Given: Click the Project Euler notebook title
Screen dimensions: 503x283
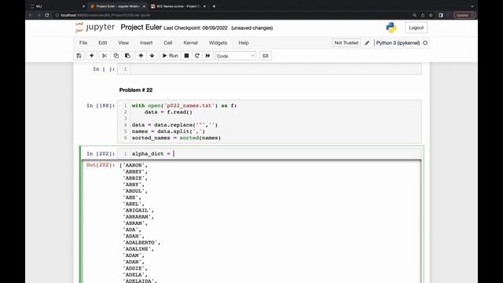Looking at the screenshot, I should point(141,28).
